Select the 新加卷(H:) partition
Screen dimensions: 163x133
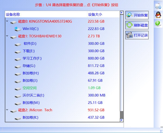(31, 73)
